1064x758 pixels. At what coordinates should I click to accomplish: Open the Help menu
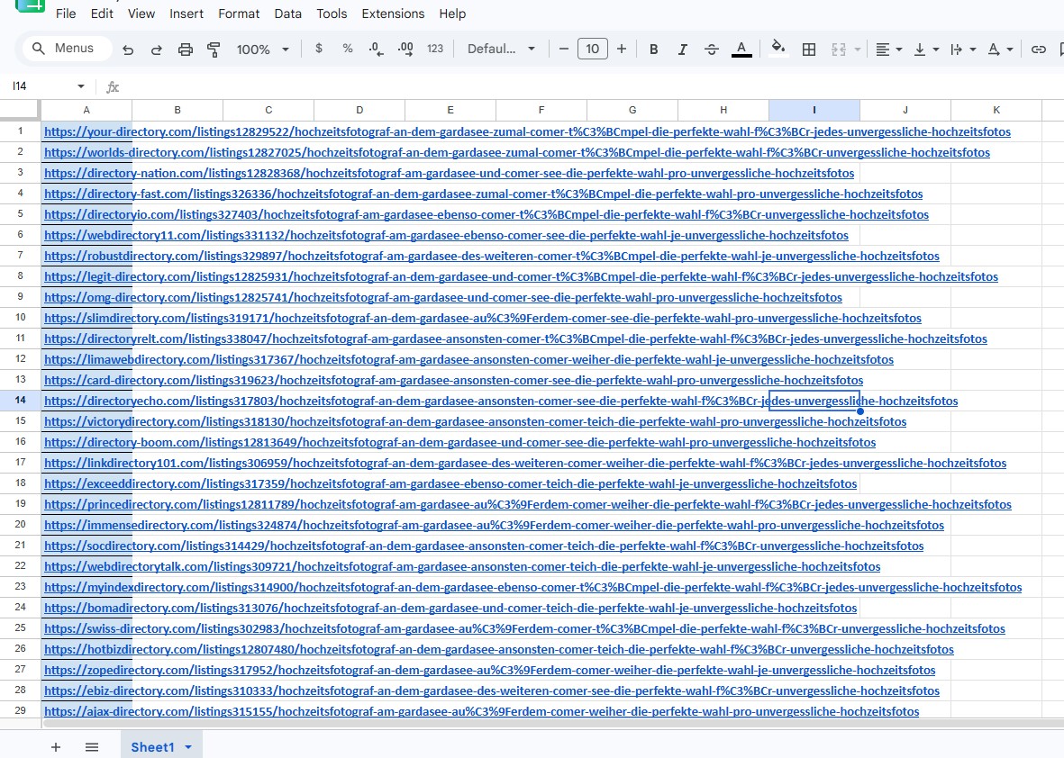point(452,14)
